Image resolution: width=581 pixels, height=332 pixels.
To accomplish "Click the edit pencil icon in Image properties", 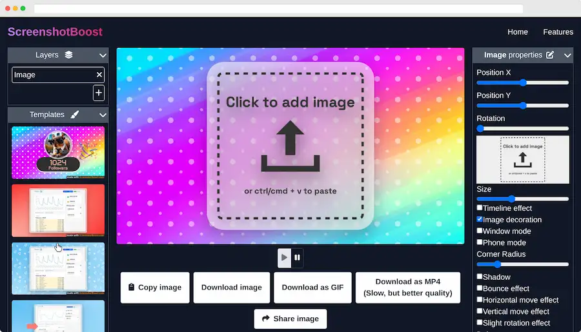I will [x=550, y=55].
